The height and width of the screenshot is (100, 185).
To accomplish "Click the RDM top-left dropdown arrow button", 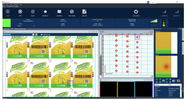I will [x=101, y=34].
